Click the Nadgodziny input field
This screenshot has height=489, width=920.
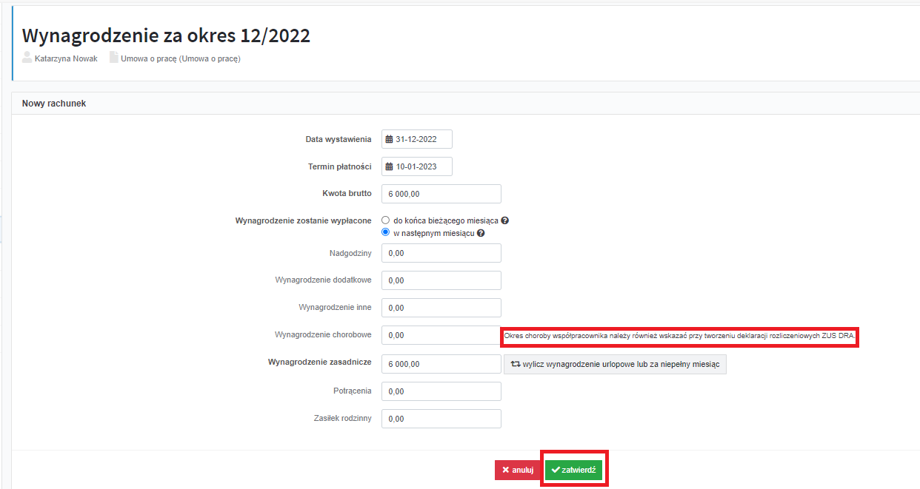pos(441,253)
